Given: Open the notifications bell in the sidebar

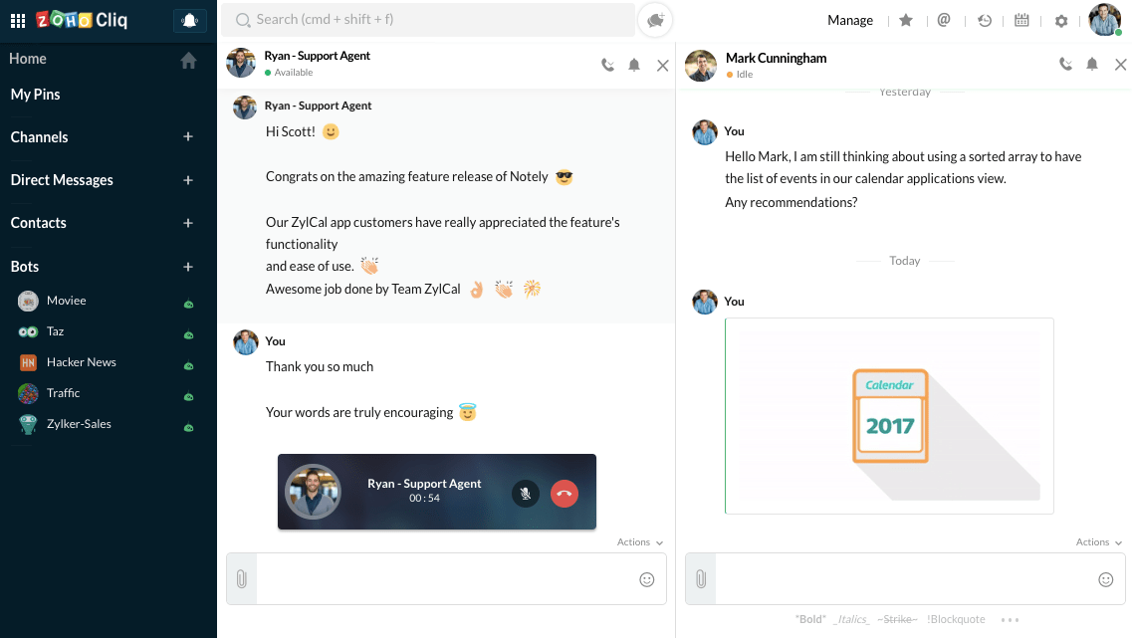Looking at the screenshot, I should [x=189, y=20].
